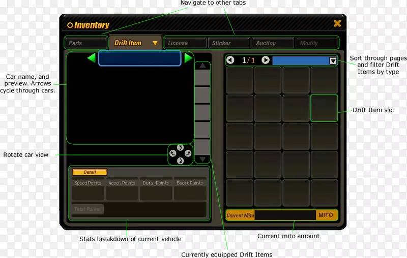Close the Inventory window
The height and width of the screenshot is (258, 407).
337,23
